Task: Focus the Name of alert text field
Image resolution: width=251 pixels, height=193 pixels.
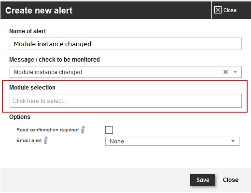Action: [x=125, y=44]
